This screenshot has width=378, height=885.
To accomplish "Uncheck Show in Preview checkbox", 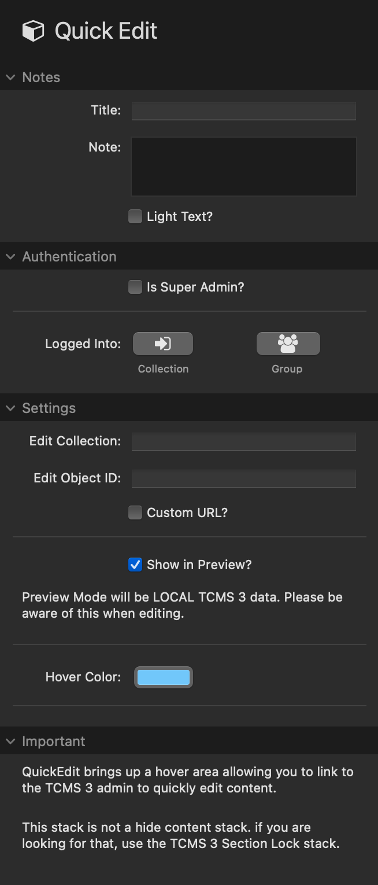I will [x=135, y=565].
